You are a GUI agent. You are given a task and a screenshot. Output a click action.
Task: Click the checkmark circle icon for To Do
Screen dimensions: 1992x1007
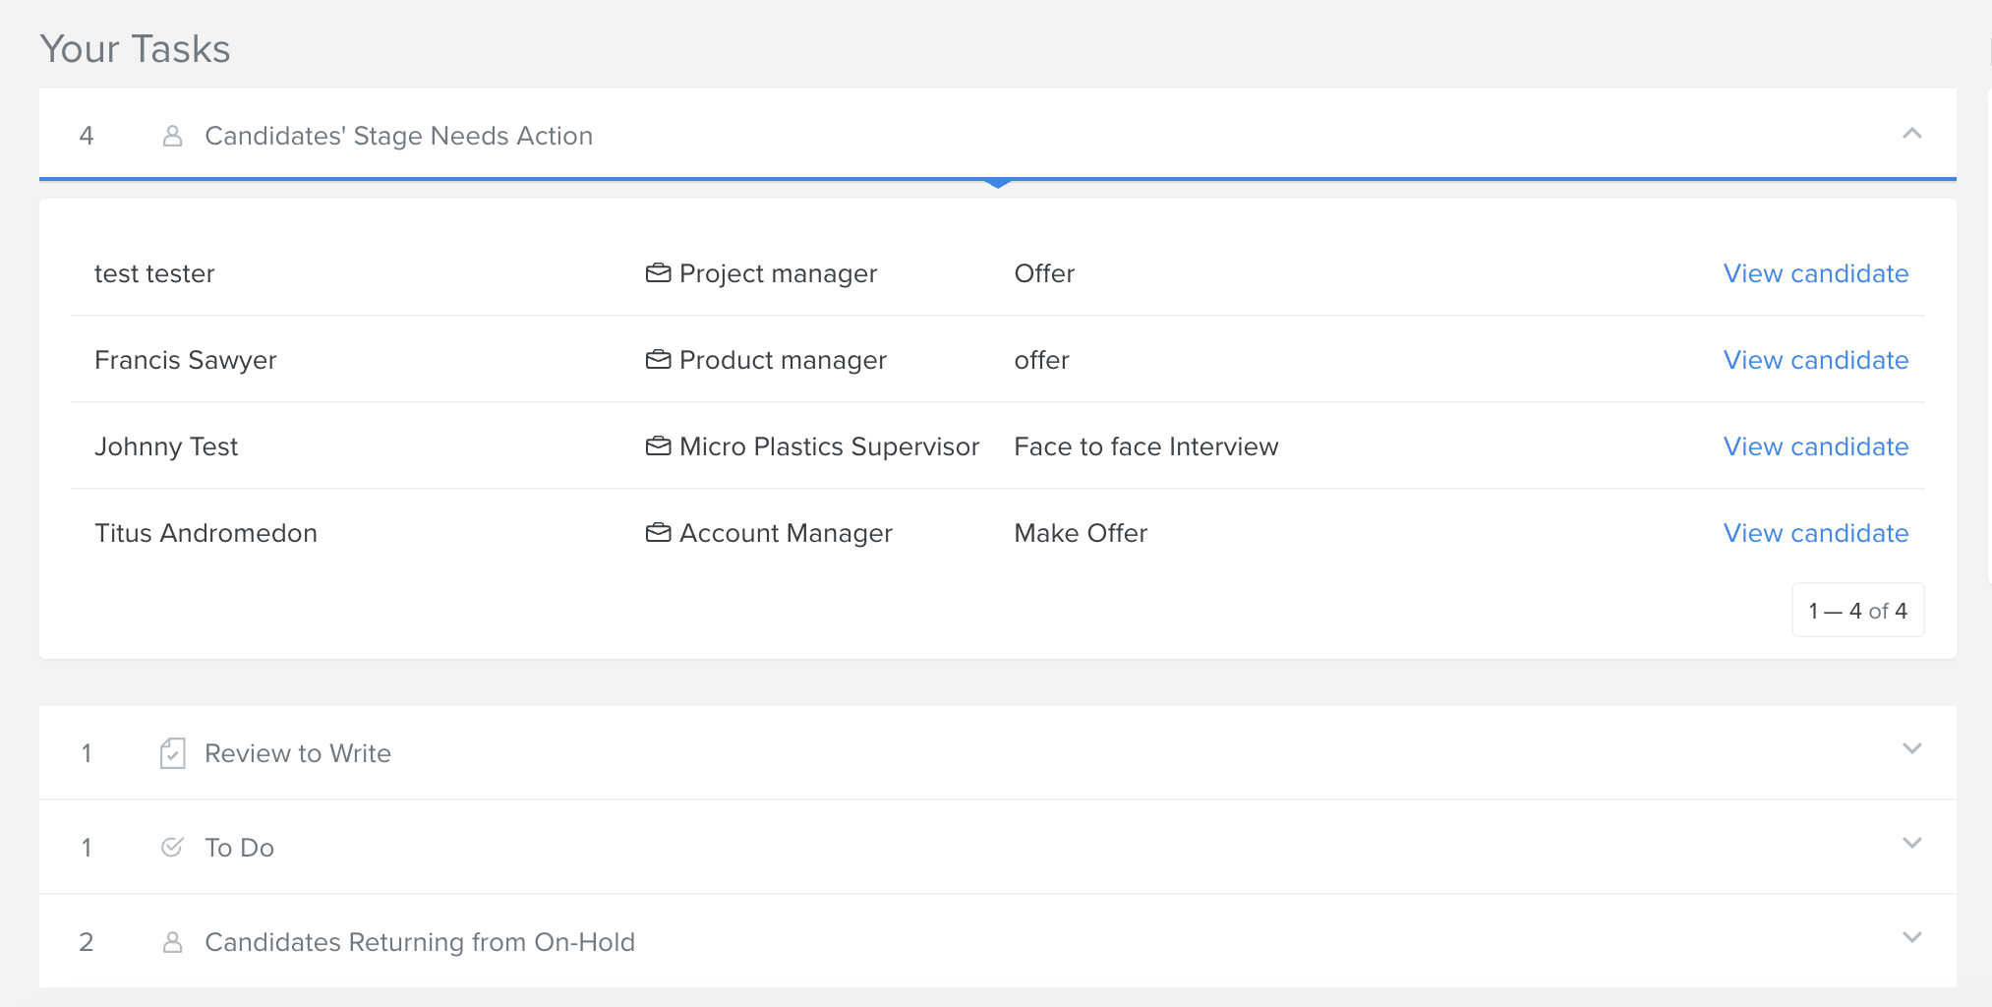pos(172,847)
